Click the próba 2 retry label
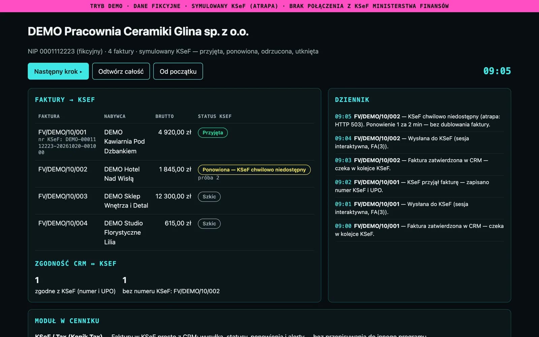This screenshot has height=337, width=539. [x=209, y=178]
